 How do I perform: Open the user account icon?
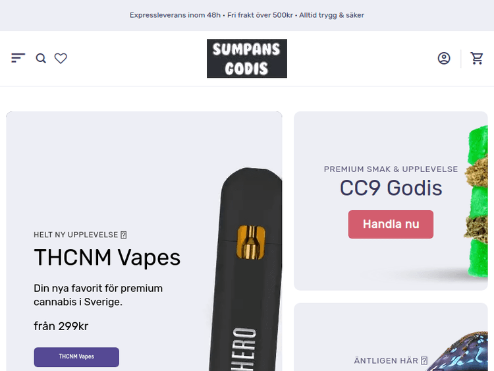[x=444, y=58]
